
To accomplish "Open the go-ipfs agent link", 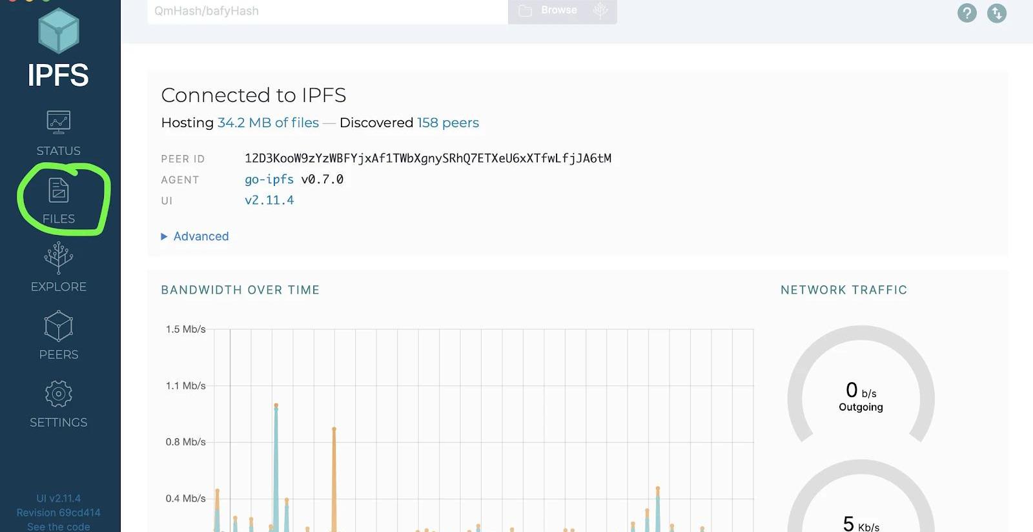I will pos(269,179).
